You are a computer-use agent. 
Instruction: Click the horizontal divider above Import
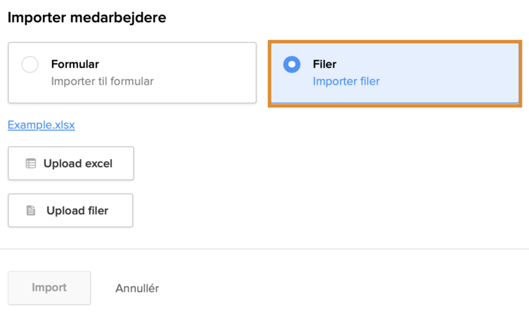pos(264,249)
